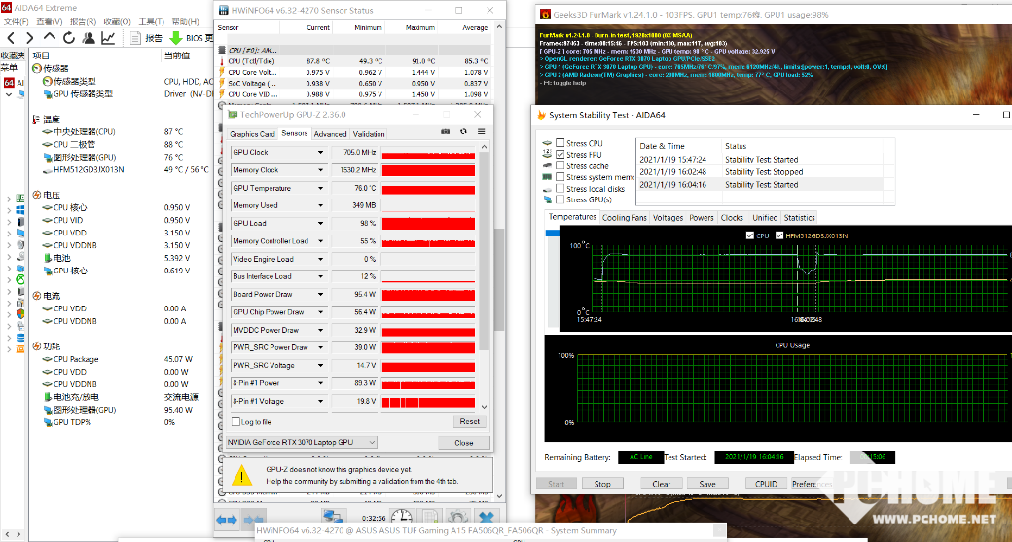Open NVIDIA GeForce RTX 3070 GPU selector

(302, 442)
